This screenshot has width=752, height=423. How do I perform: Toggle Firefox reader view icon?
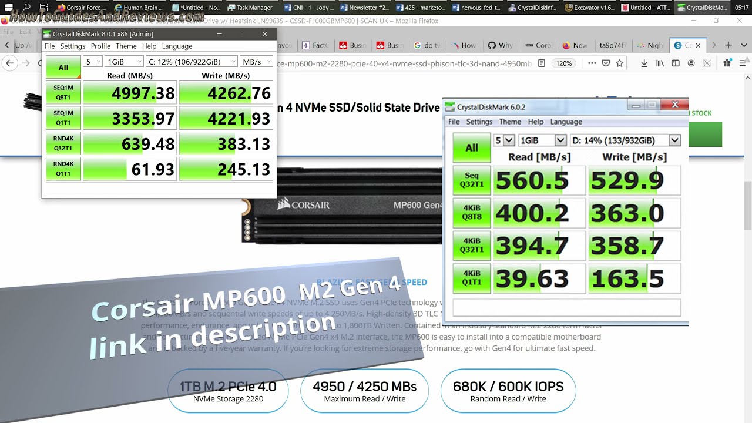point(542,63)
